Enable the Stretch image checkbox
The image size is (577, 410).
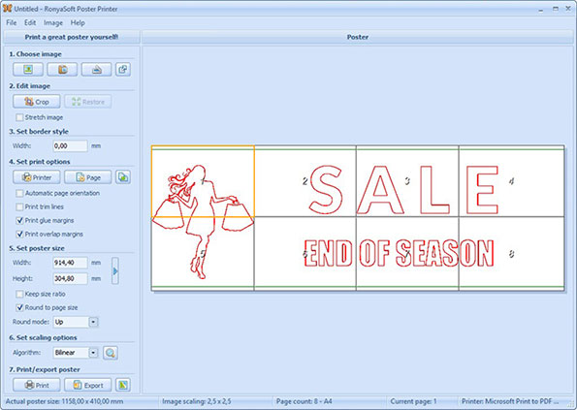(19, 117)
